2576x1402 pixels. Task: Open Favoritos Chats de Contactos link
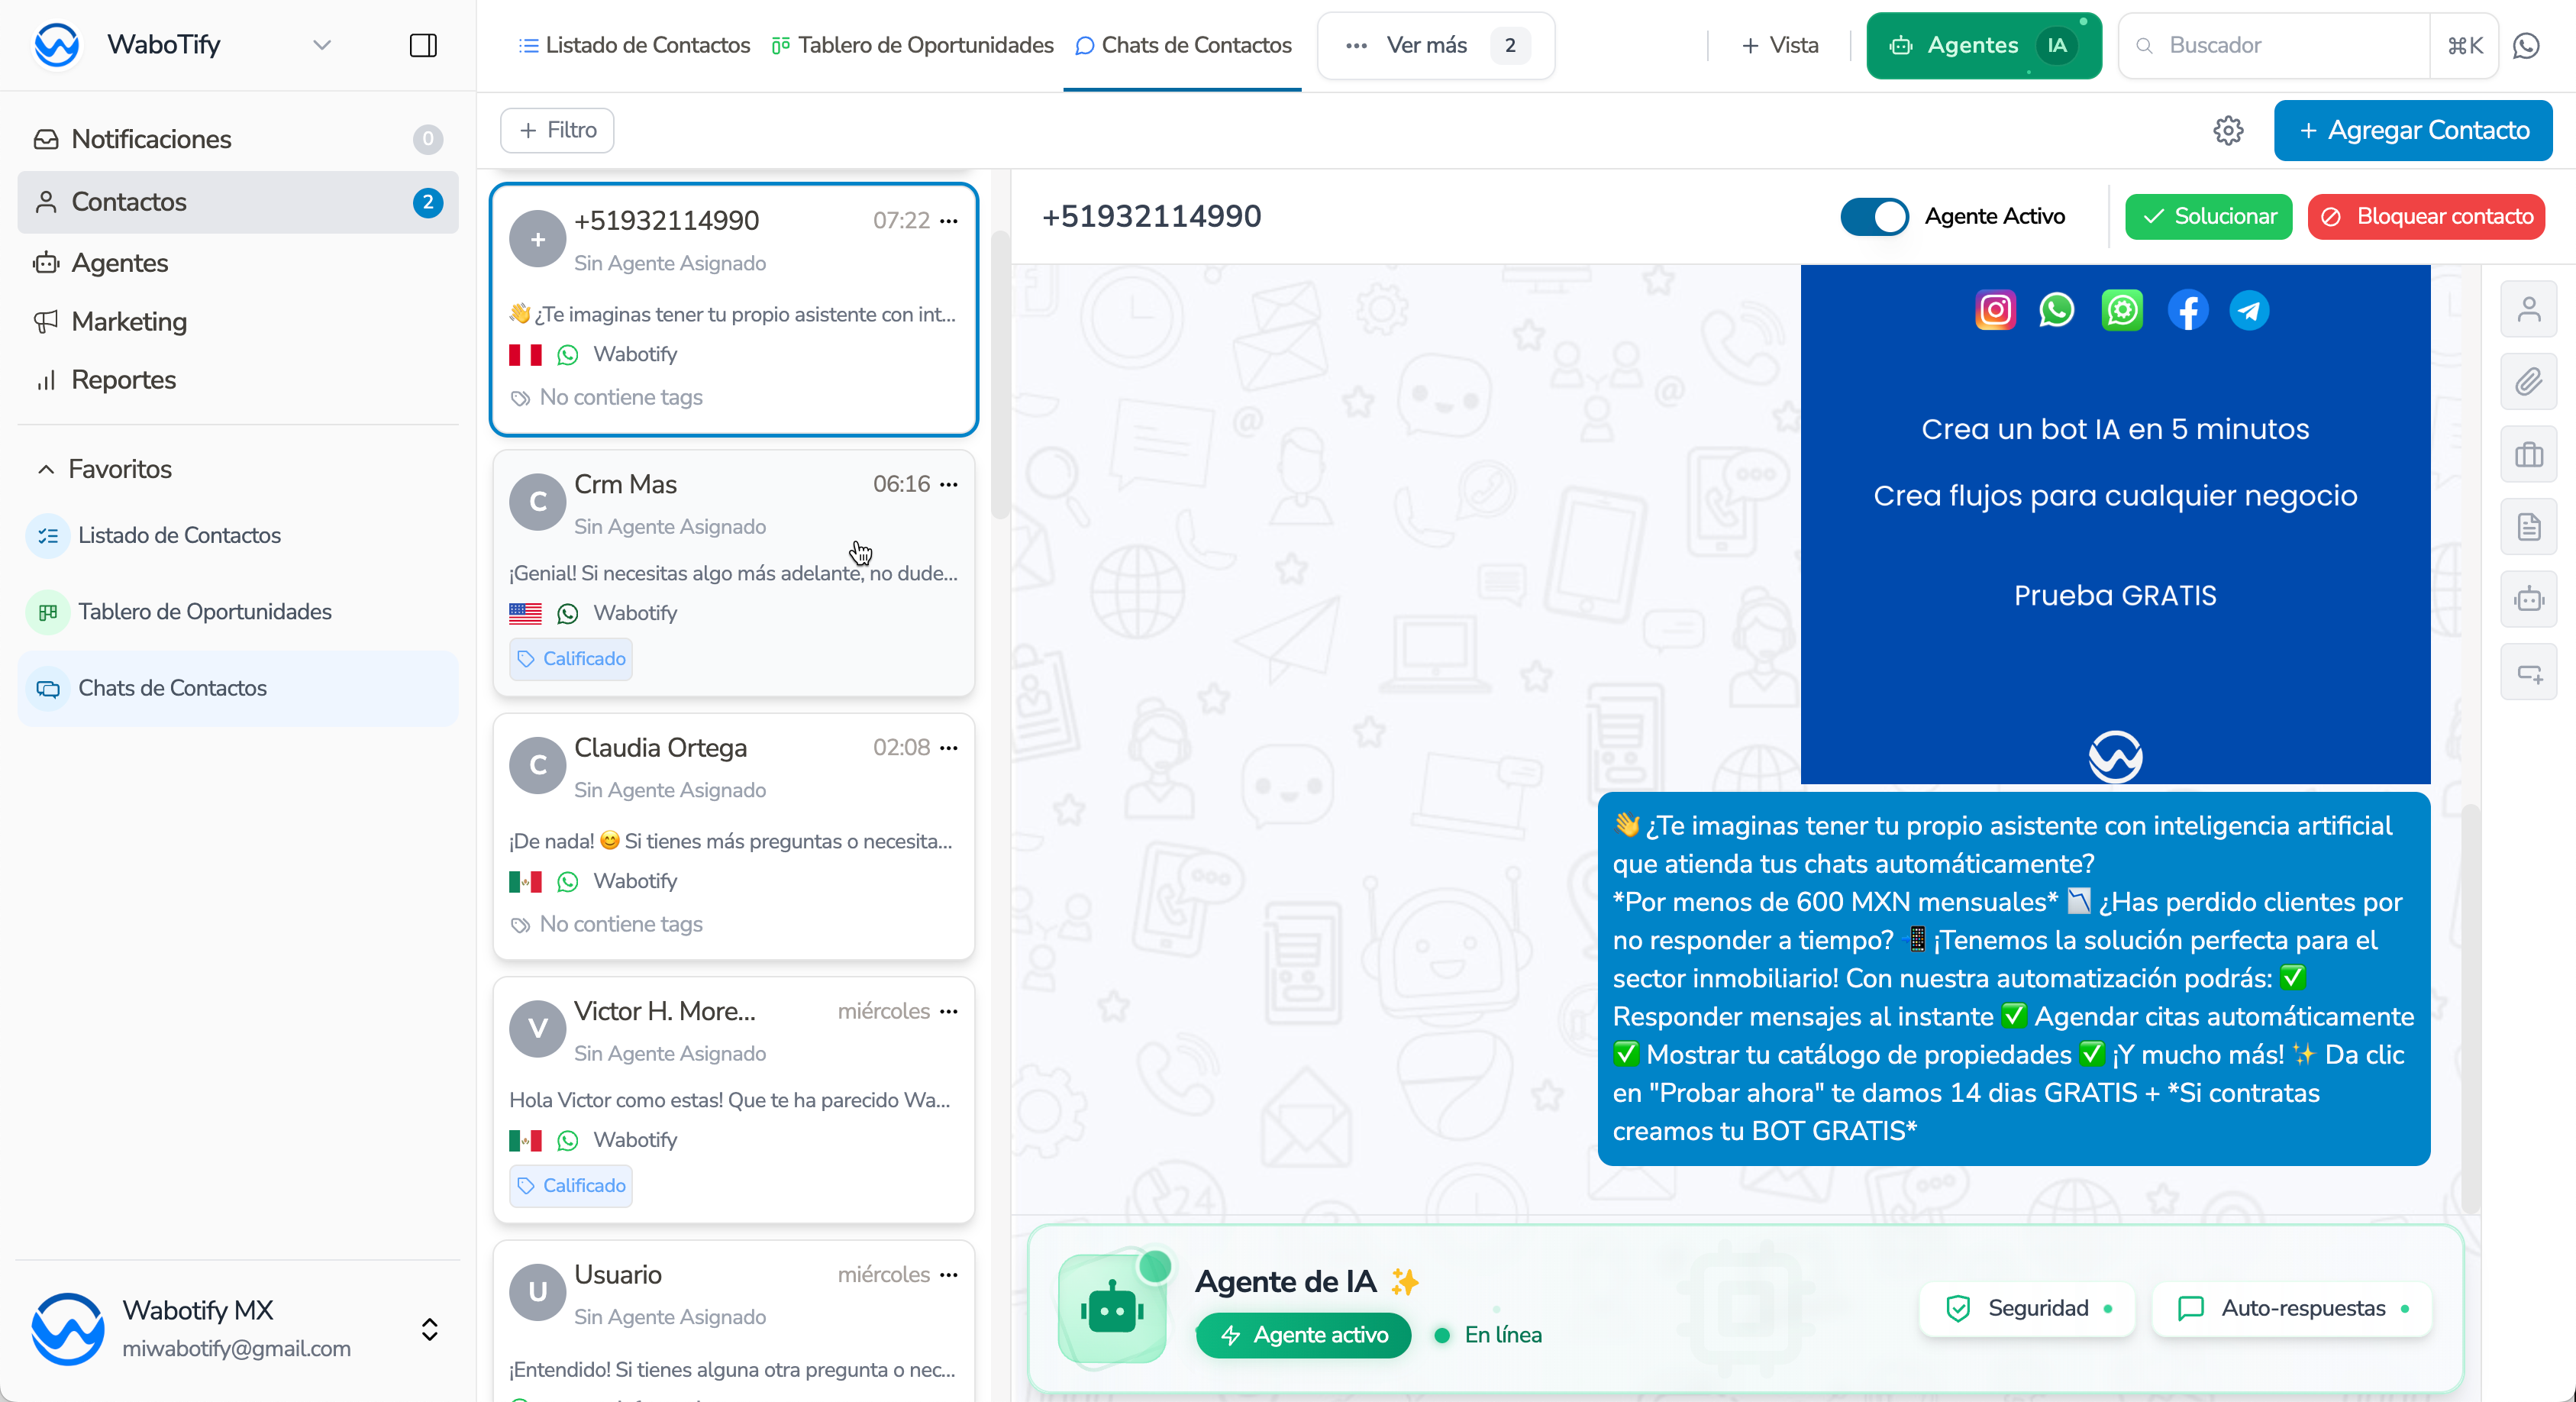pos(238,688)
